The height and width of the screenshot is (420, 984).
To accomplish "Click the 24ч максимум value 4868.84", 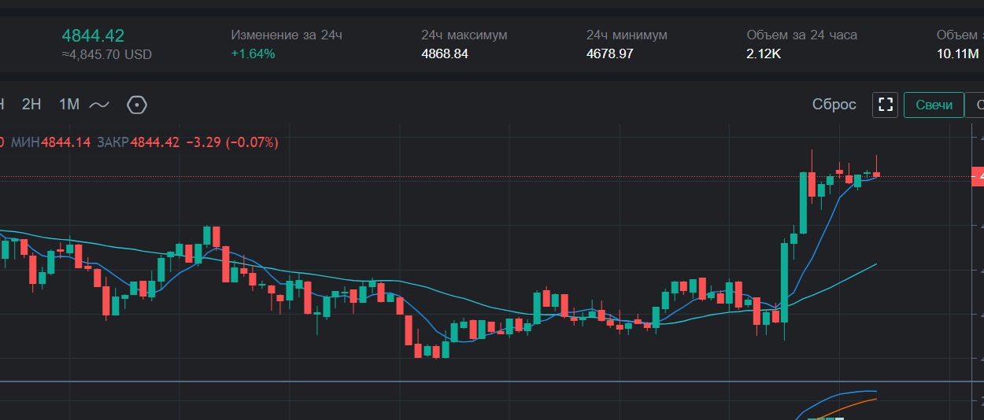I will point(445,54).
